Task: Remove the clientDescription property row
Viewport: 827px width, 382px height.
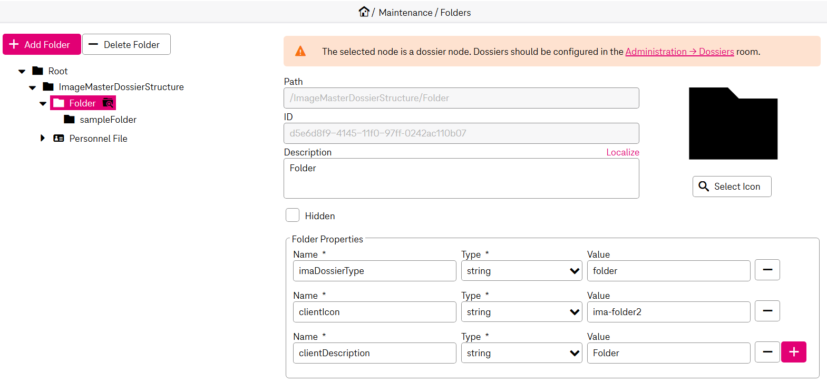Action: (767, 352)
